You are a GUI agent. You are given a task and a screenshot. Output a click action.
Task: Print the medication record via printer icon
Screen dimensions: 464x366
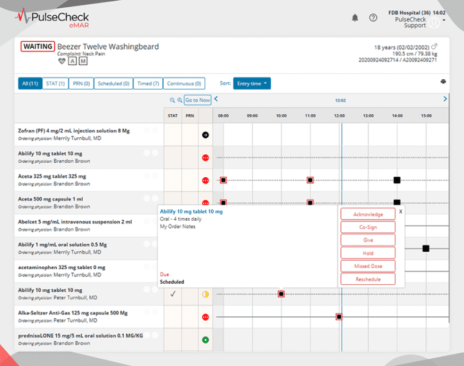point(443,82)
